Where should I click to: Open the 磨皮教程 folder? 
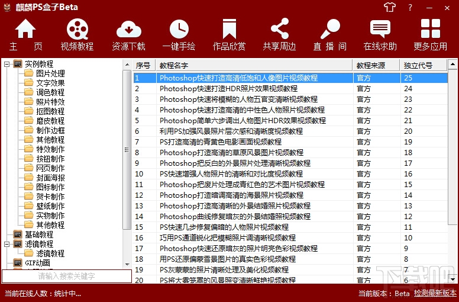point(44,121)
